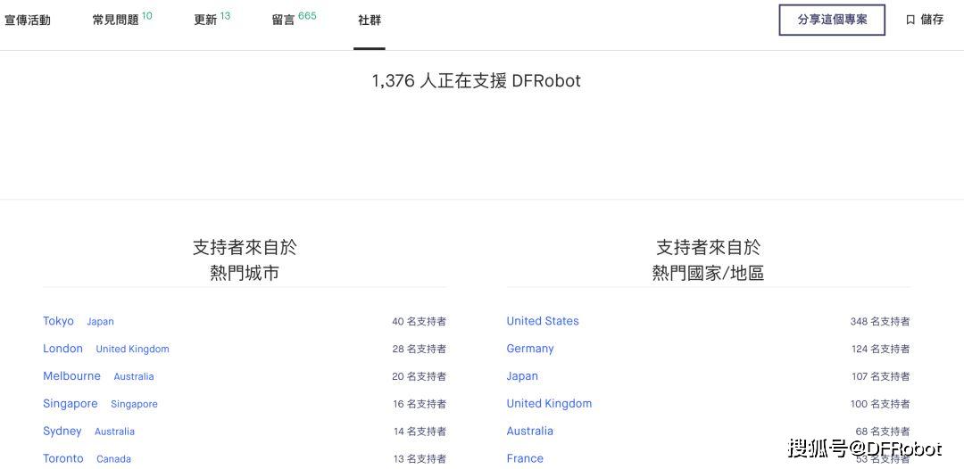Open the Melbourne city link
The image size is (964, 469).
pyautogui.click(x=72, y=376)
